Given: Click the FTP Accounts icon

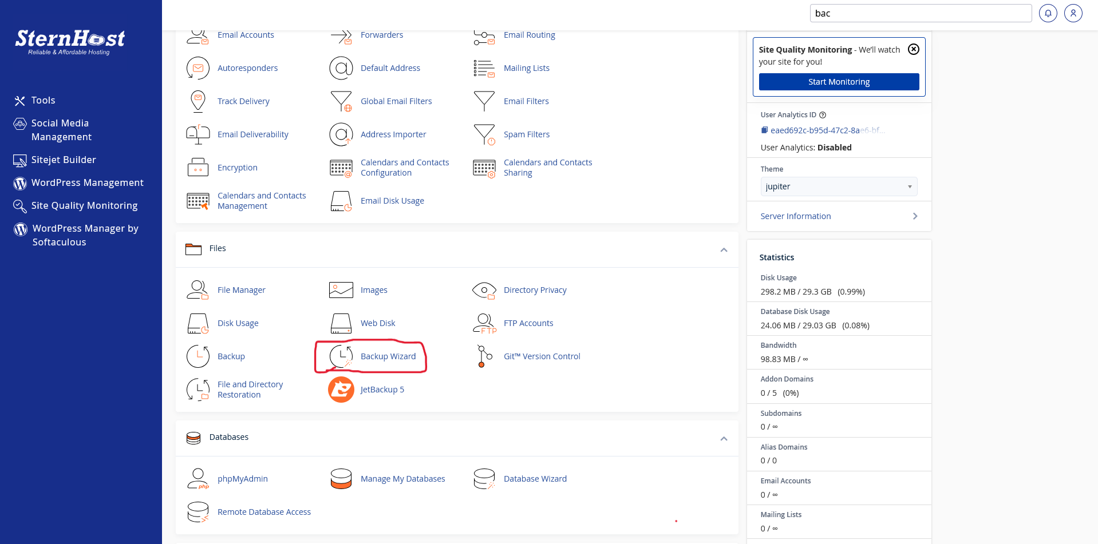Looking at the screenshot, I should (x=484, y=323).
